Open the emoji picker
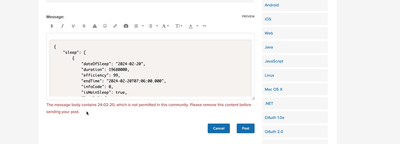The height and width of the screenshot is (144, 400). click(x=105, y=26)
